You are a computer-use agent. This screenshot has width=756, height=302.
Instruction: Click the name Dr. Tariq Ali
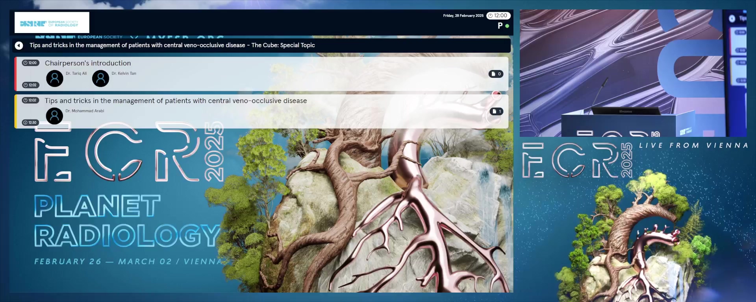(76, 74)
